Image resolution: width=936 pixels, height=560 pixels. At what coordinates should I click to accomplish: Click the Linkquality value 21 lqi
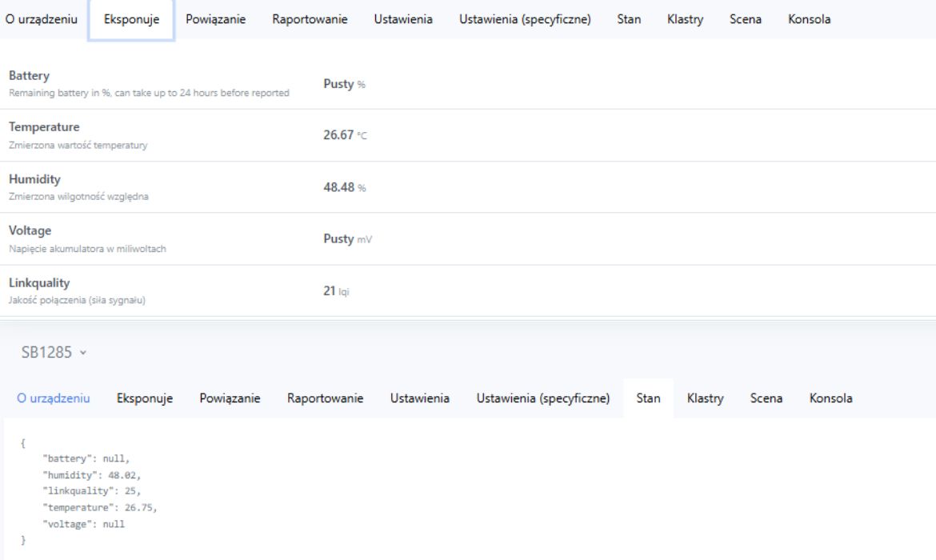pyautogui.click(x=336, y=292)
